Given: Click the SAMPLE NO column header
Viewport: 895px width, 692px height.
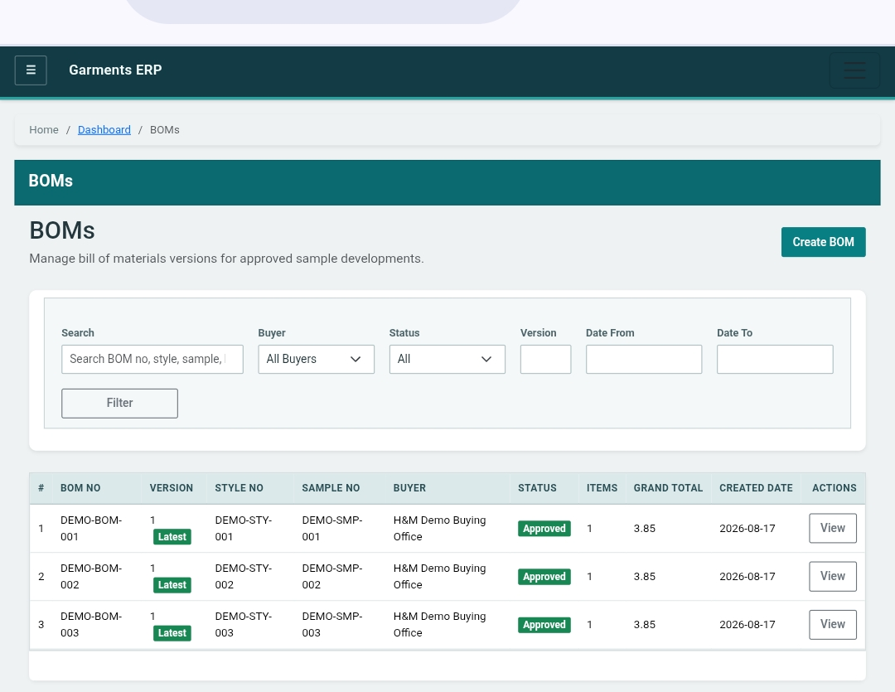Looking at the screenshot, I should click(331, 488).
